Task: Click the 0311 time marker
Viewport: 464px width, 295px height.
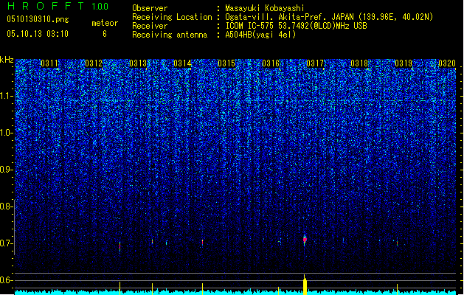Action: coord(49,63)
